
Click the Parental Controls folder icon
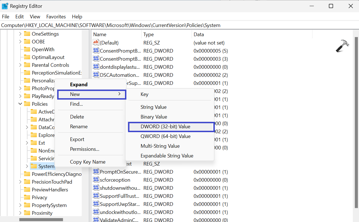click(27, 65)
